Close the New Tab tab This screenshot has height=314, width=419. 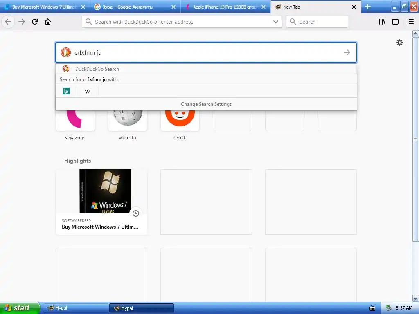click(x=354, y=7)
